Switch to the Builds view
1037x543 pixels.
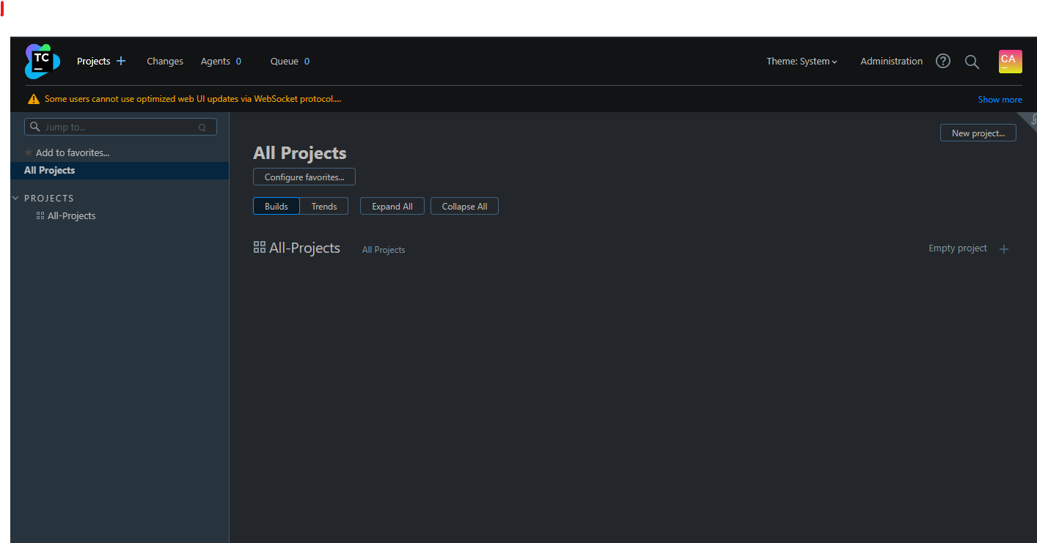[x=276, y=206]
